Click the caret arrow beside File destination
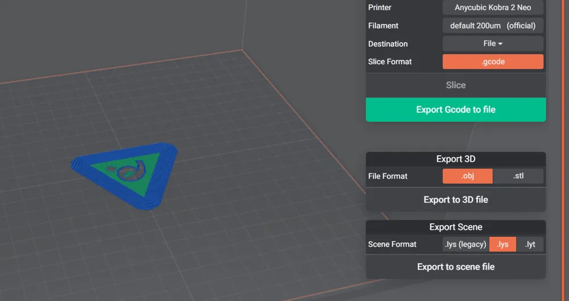 (500, 44)
